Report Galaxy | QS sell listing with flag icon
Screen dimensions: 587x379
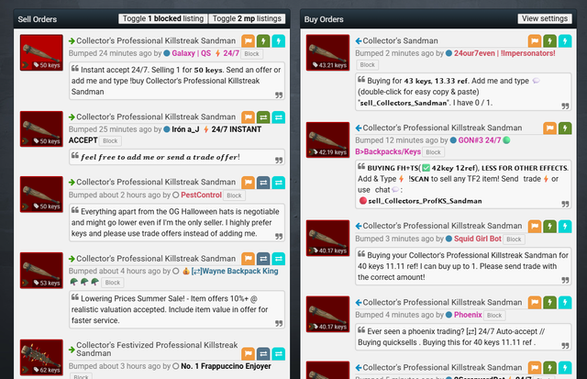tap(248, 40)
